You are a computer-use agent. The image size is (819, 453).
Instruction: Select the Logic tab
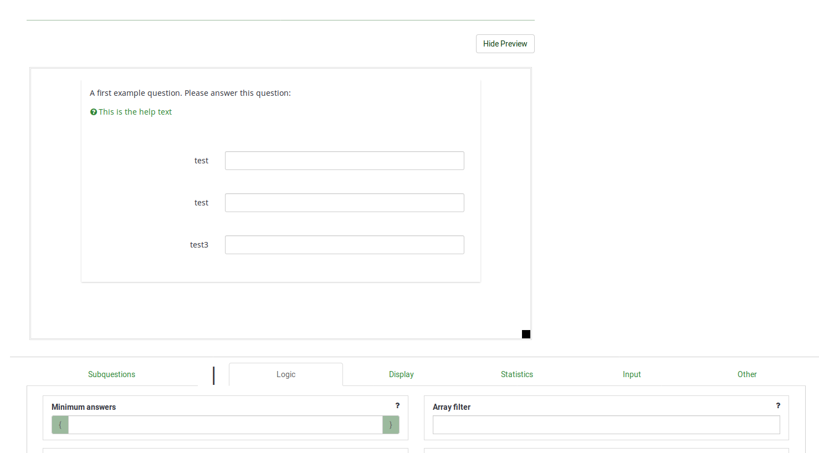[286, 374]
